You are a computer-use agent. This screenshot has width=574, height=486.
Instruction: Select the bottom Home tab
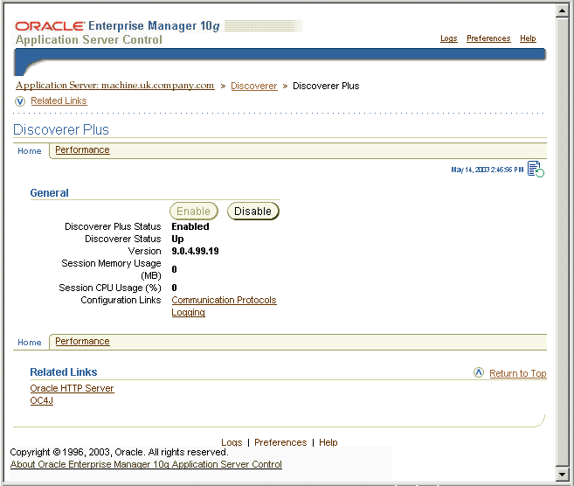coord(30,343)
